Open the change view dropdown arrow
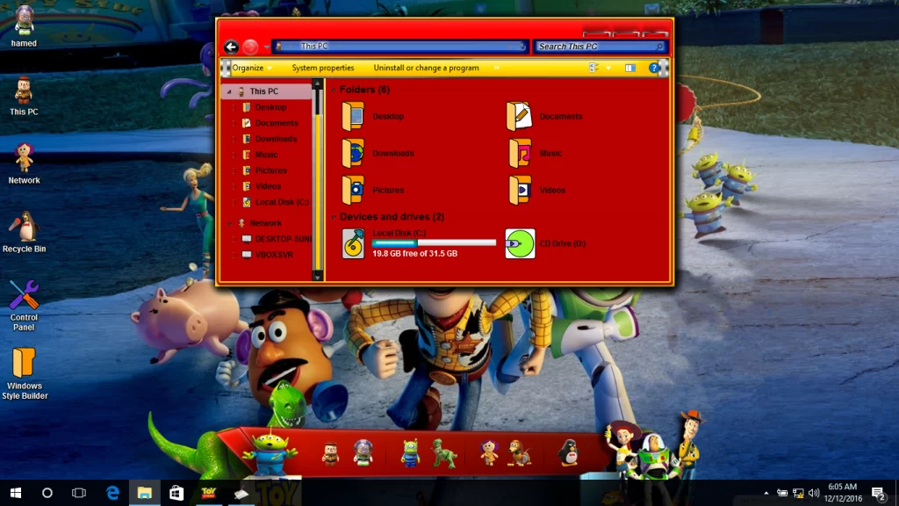The width and height of the screenshot is (899, 506). tap(608, 68)
